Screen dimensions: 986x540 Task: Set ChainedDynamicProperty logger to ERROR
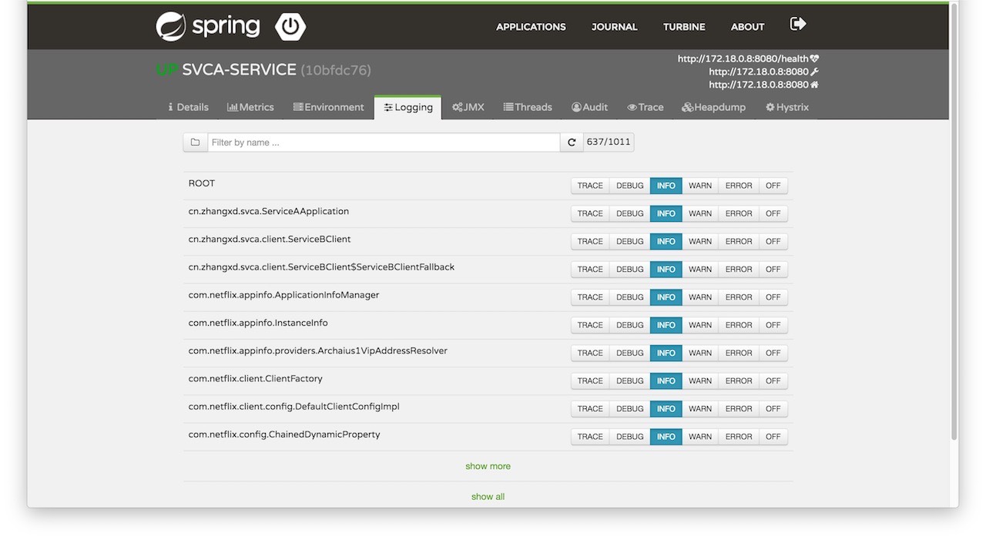point(738,437)
